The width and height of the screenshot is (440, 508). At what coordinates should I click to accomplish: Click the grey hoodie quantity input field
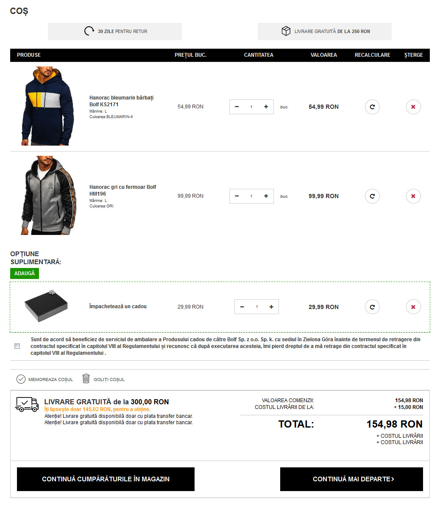tap(251, 196)
